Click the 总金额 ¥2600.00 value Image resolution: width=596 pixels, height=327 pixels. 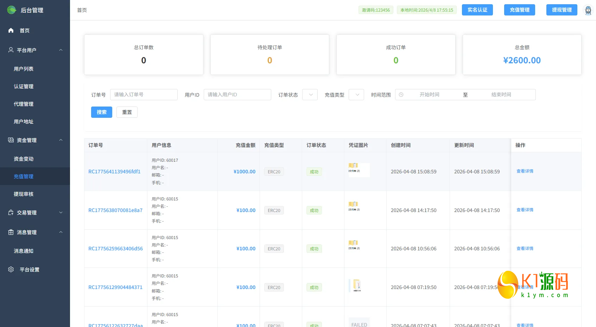coord(522,60)
